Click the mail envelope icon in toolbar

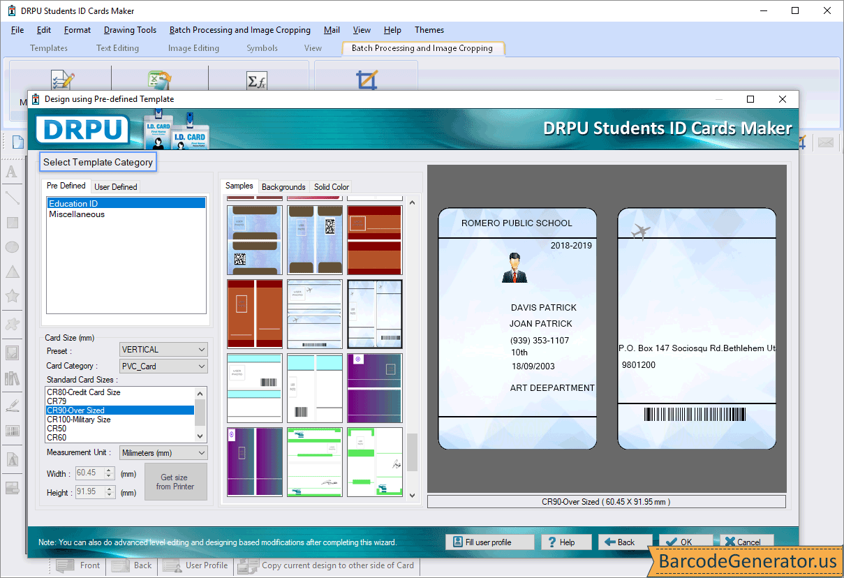pyautogui.click(x=826, y=142)
